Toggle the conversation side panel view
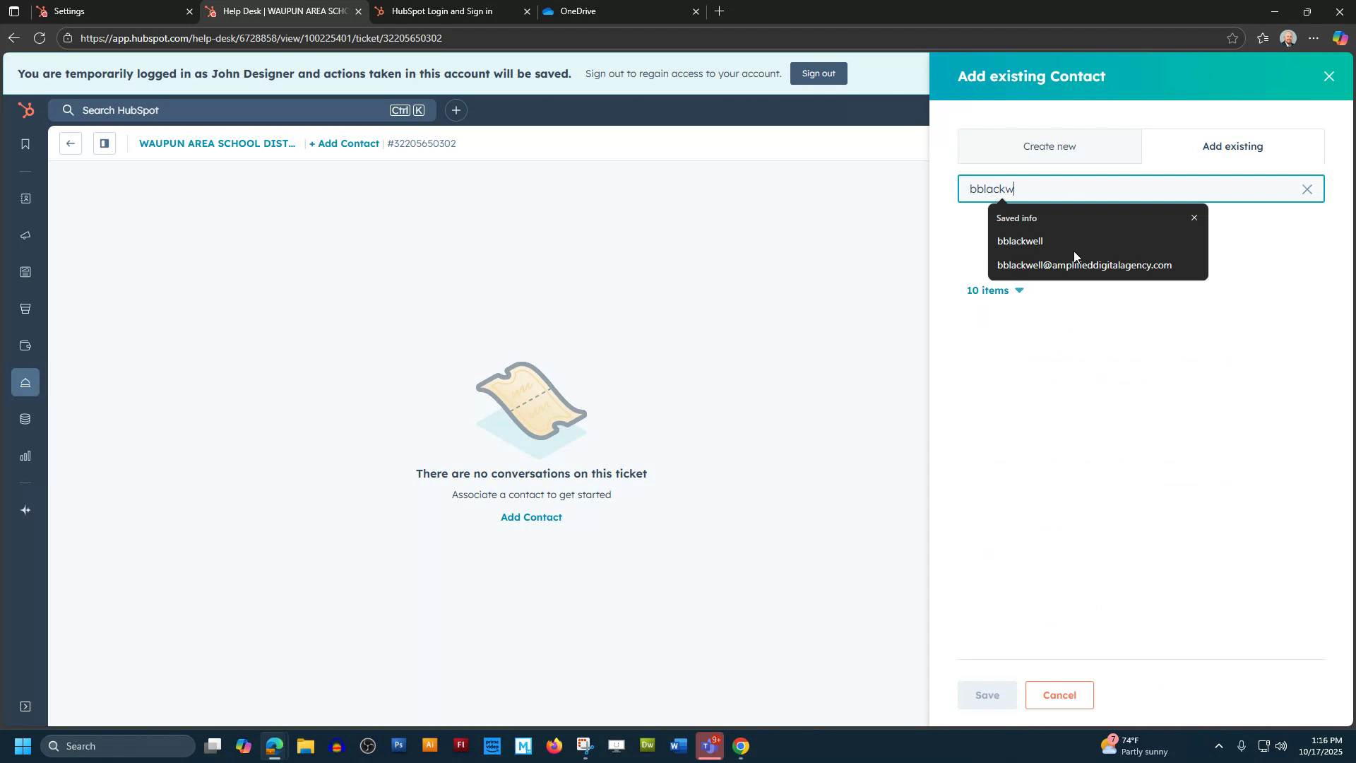1356x763 pixels. tap(104, 143)
